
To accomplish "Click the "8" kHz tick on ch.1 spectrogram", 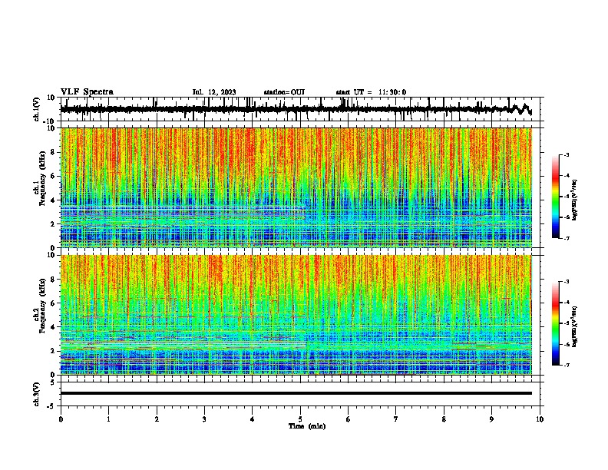I will [x=53, y=152].
